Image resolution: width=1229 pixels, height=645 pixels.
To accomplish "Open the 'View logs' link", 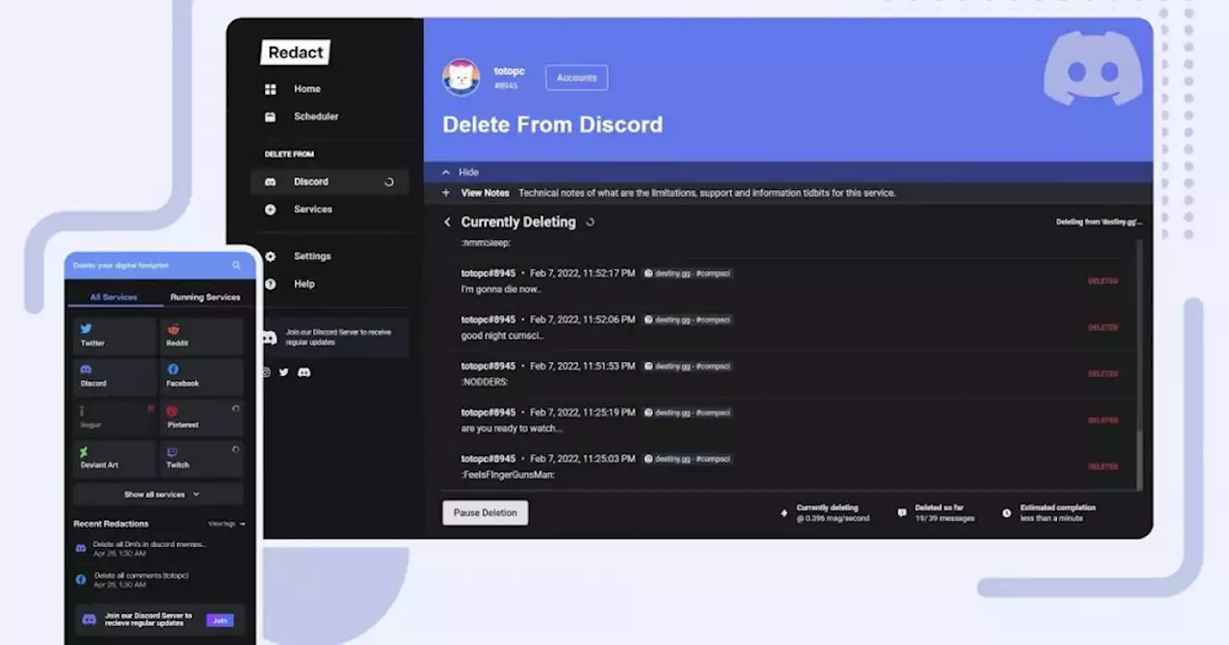I will click(227, 524).
